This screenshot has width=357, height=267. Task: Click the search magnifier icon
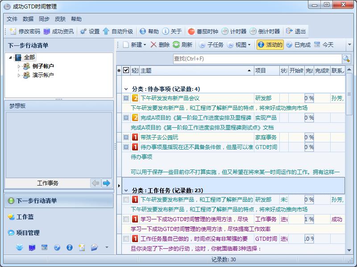pyautogui.click(x=346, y=59)
